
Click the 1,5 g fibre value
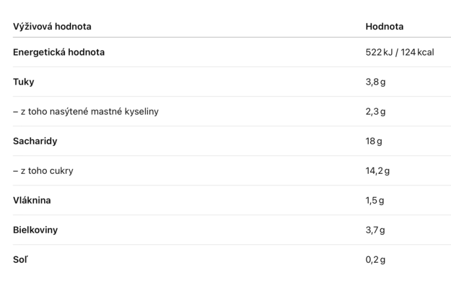click(375, 201)
